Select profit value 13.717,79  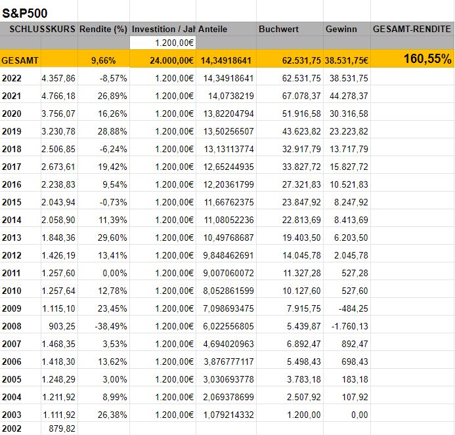[x=349, y=149]
